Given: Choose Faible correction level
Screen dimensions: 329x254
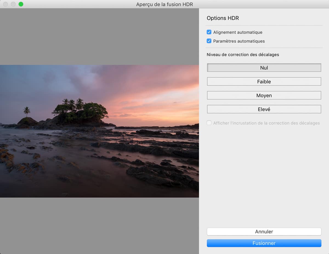Looking at the screenshot, I should click(264, 81).
